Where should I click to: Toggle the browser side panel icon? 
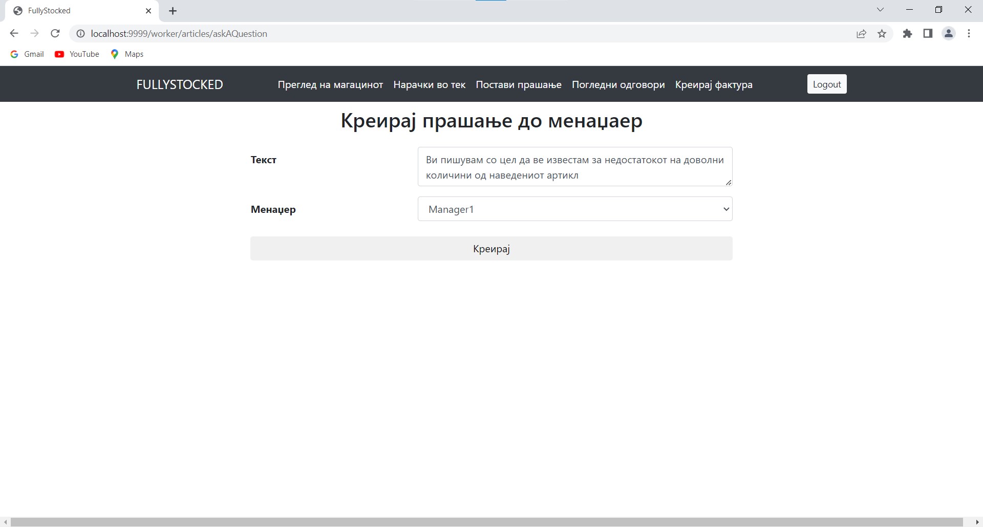pyautogui.click(x=928, y=34)
